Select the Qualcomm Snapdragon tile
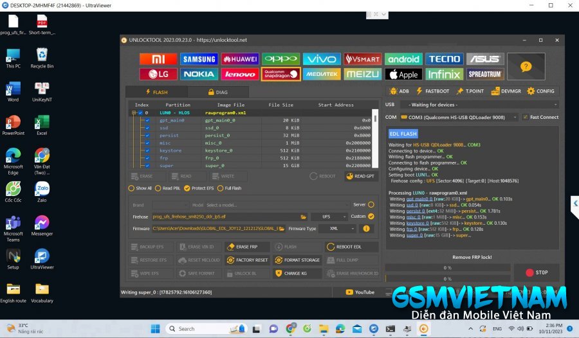This screenshot has width=579, height=338. [280, 74]
